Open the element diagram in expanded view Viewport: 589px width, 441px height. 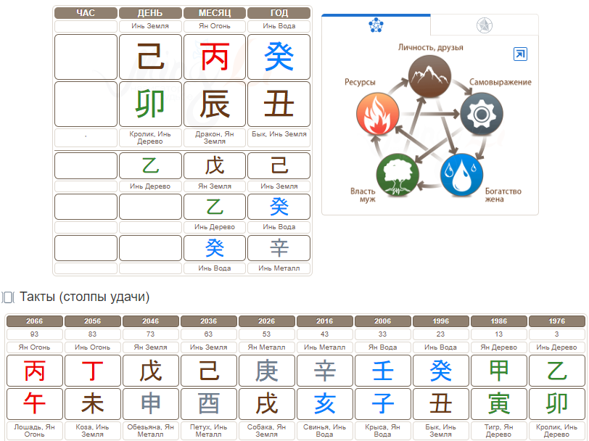click(x=520, y=54)
